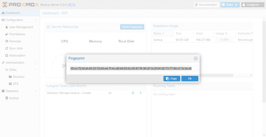Click the Tasks count badge 0
The height and width of the screenshot is (137, 266).
pyautogui.click(x=236, y=5)
